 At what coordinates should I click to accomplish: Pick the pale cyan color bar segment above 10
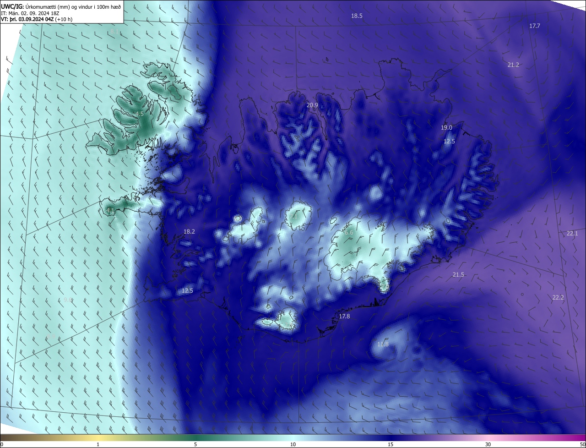tap(293, 437)
